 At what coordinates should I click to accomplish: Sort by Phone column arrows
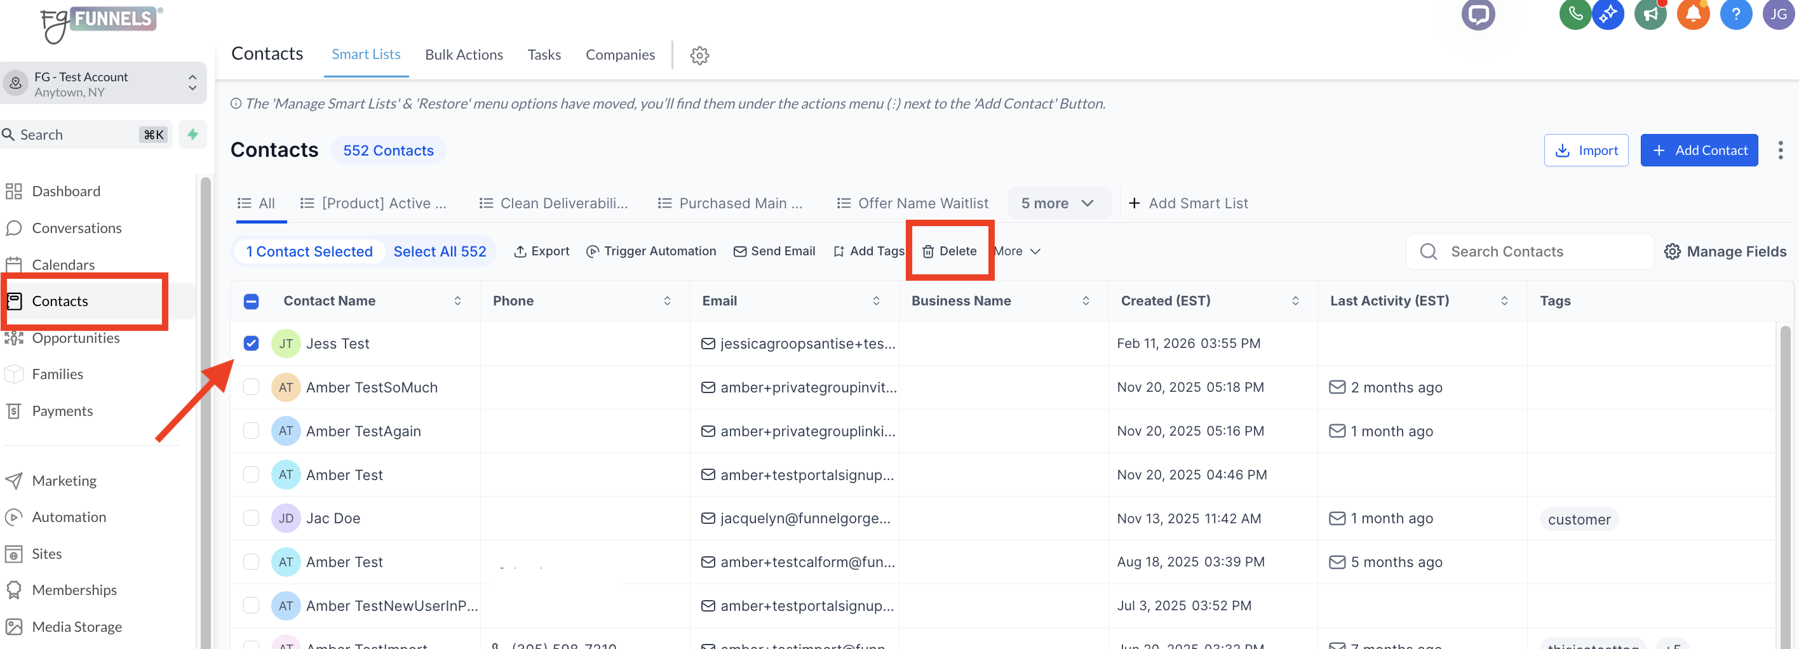tap(667, 301)
